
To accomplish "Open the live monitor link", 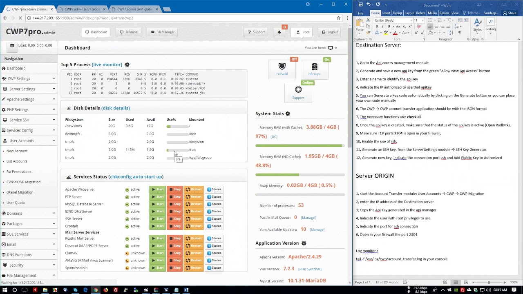I will click(x=107, y=65).
